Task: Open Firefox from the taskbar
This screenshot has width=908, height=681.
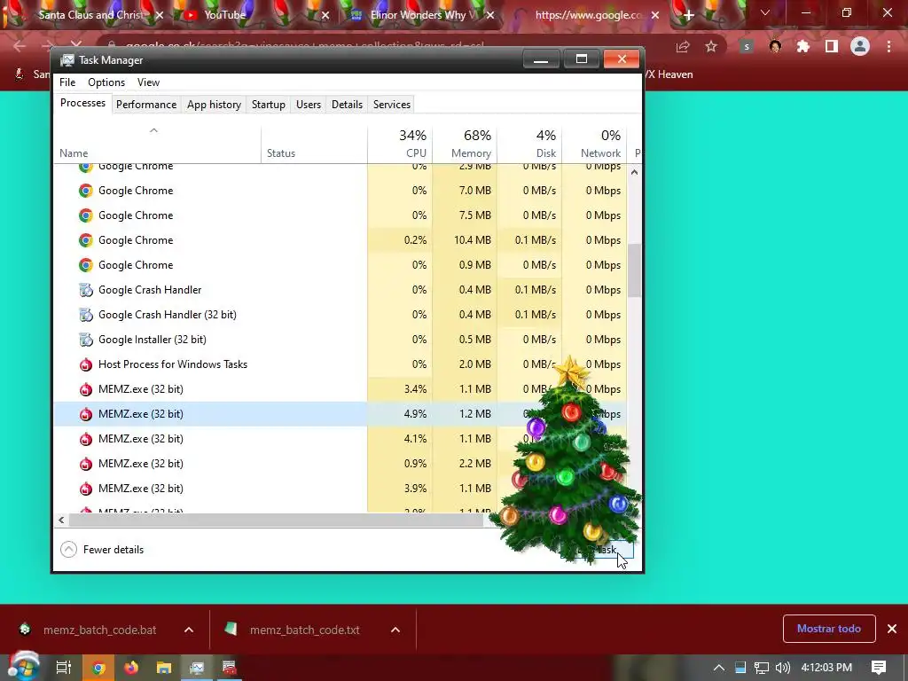Action: (131, 668)
